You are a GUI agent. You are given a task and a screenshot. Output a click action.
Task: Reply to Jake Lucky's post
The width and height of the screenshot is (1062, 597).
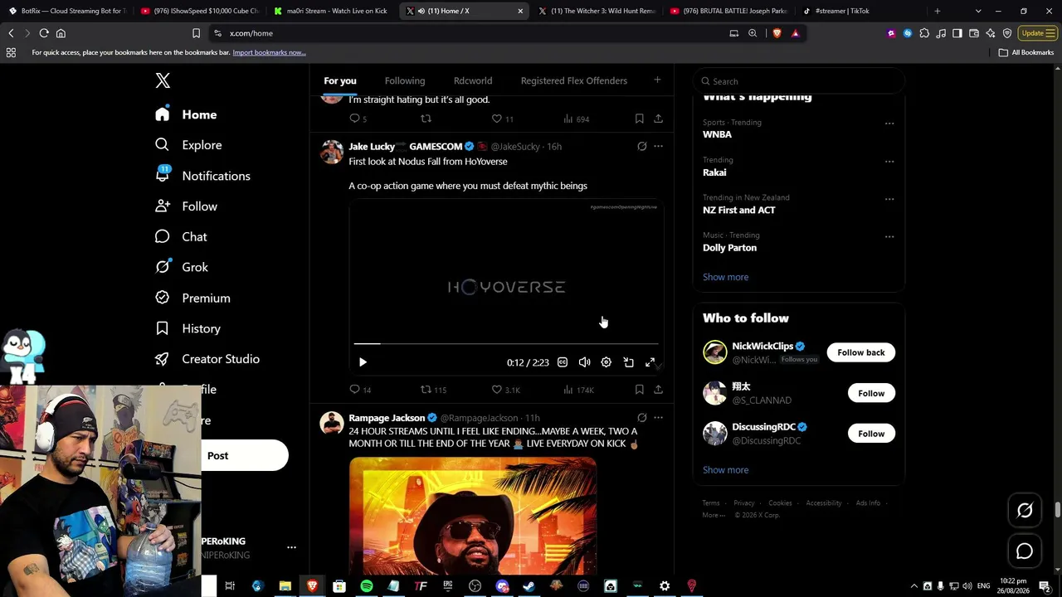point(360,390)
